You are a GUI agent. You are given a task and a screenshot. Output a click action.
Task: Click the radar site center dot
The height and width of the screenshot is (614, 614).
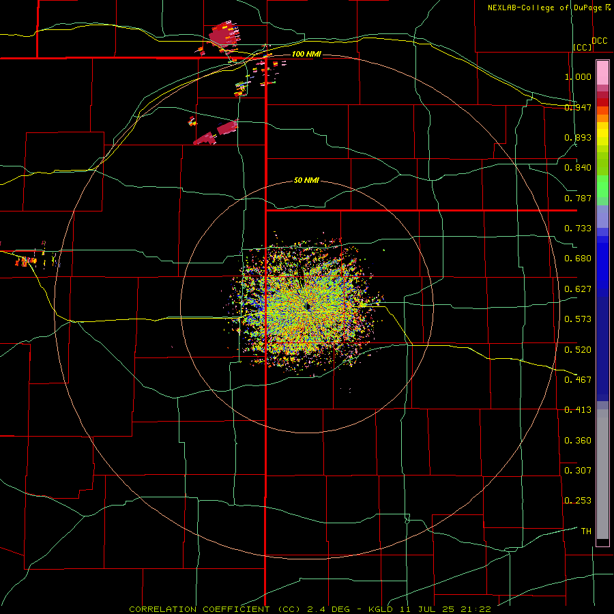pos(308,306)
